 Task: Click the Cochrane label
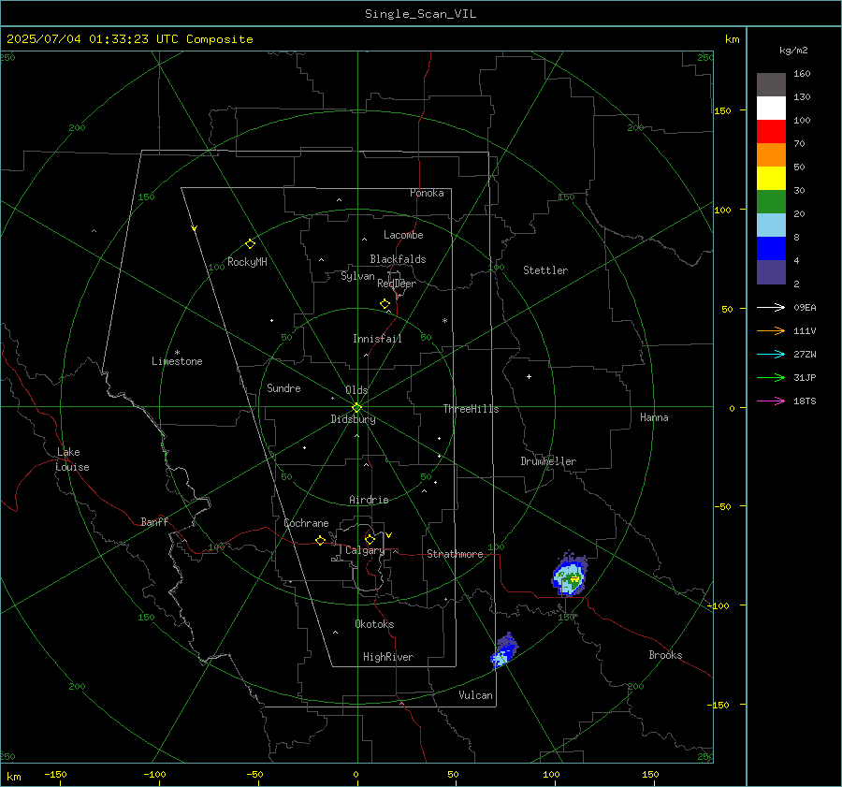(306, 523)
